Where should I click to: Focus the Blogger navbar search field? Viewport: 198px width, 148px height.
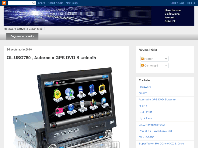click(22, 3)
